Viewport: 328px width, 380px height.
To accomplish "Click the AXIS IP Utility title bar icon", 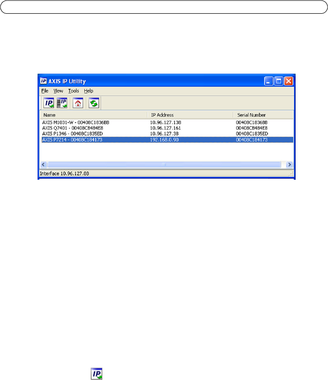I will coord(43,81).
